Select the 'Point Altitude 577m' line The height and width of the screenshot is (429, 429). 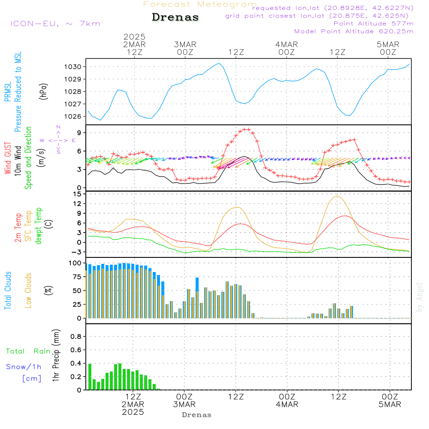coord(373,24)
